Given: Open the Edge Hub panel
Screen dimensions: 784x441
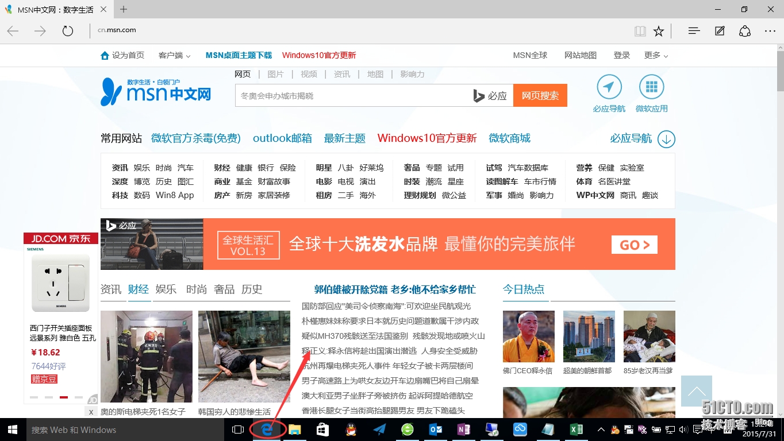Looking at the screenshot, I should pos(694,31).
